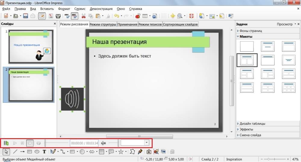Viewport: 301px width, 162px height.
Task: Toggle Repeat playback button
Action: pos(39,143)
